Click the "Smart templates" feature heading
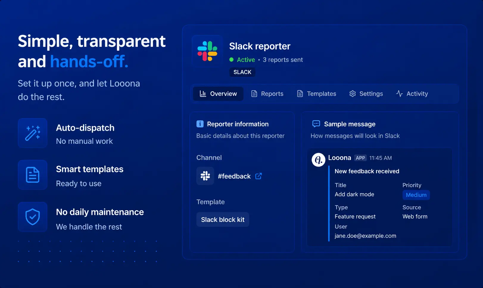 point(90,169)
